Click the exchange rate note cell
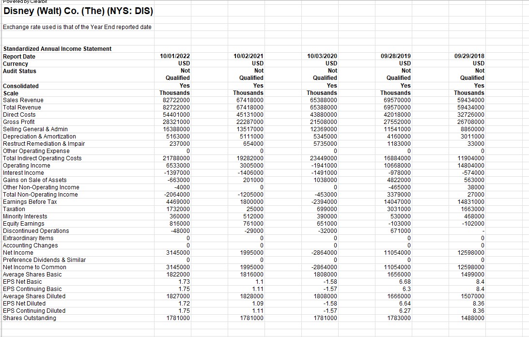 click(x=77, y=27)
